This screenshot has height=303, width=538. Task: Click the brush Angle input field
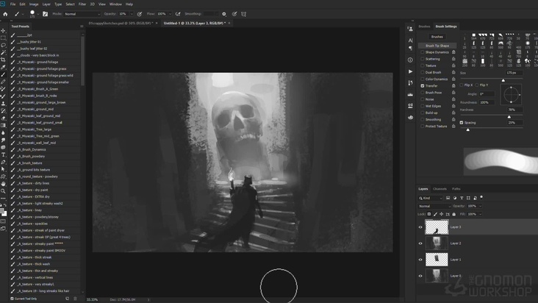pos(487,93)
